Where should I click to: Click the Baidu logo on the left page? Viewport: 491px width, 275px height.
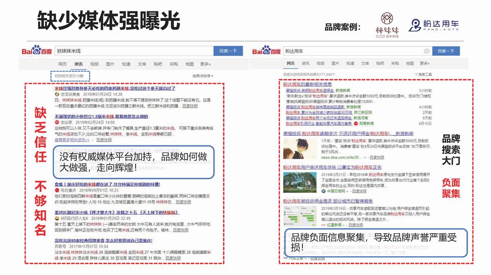37,51
